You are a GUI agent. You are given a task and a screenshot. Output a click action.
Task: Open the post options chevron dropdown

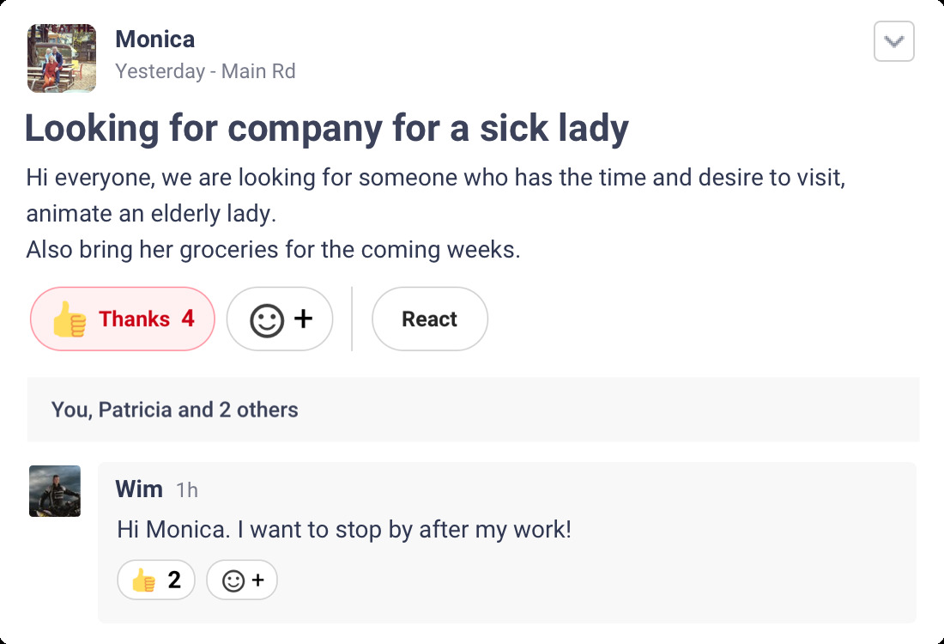tap(893, 41)
